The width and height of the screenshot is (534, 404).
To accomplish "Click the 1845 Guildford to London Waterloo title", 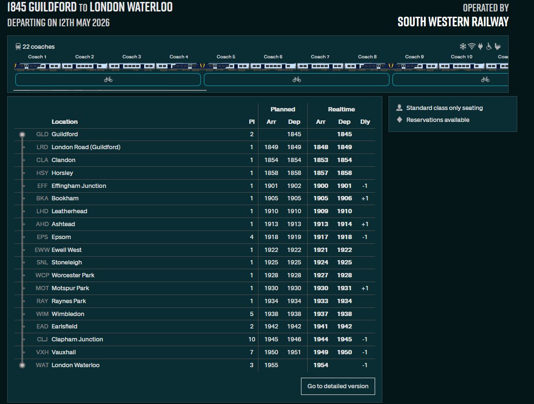I will tap(90, 7).
